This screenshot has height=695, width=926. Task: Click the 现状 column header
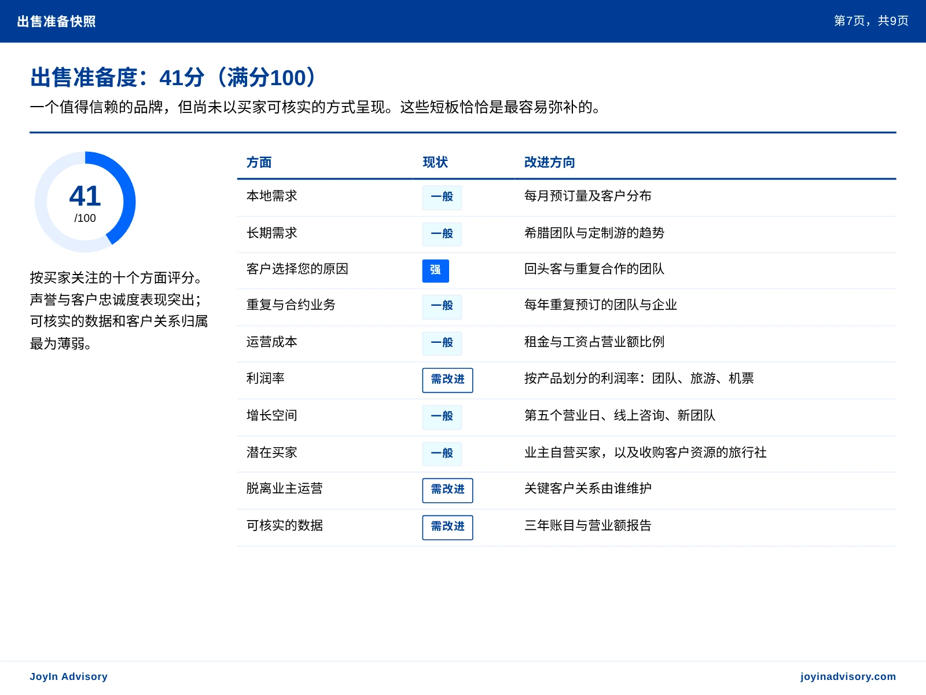pos(435,163)
